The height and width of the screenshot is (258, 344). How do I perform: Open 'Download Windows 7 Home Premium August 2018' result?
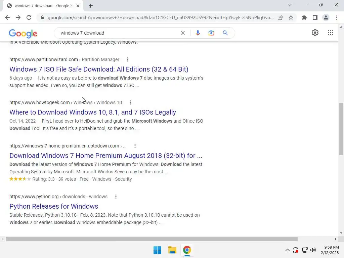106,156
